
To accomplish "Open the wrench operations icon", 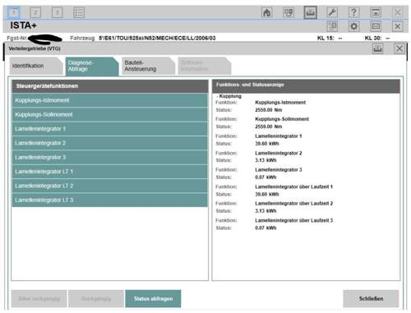I will pos(332,12).
